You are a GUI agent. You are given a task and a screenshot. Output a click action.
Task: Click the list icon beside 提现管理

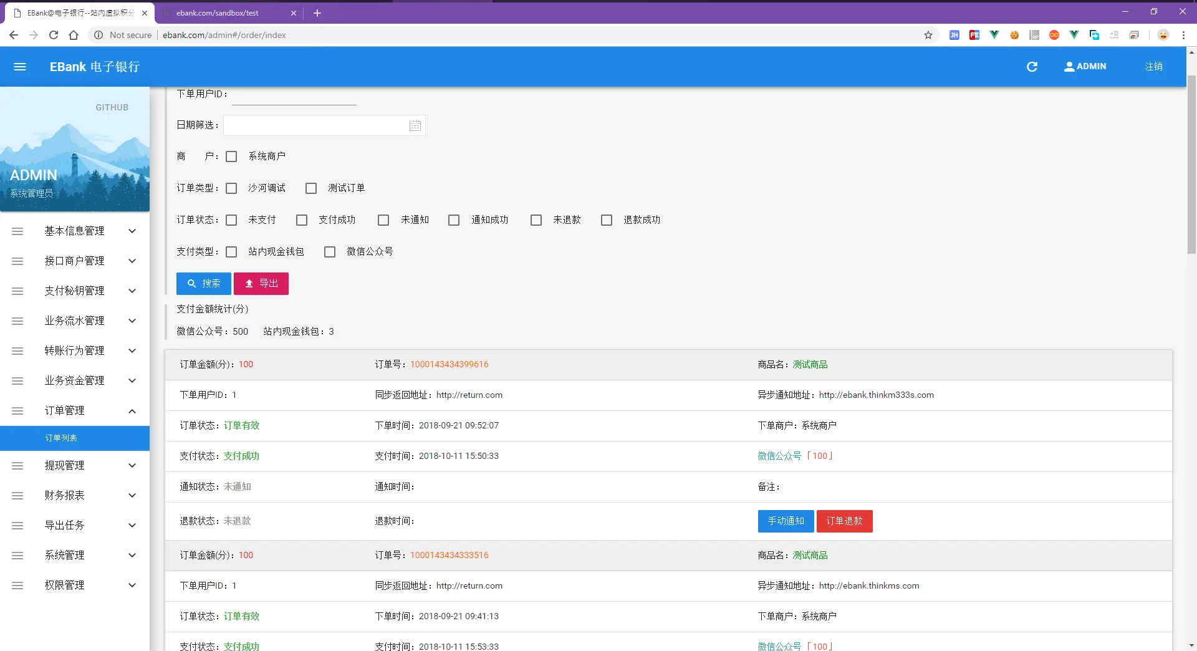(x=17, y=466)
